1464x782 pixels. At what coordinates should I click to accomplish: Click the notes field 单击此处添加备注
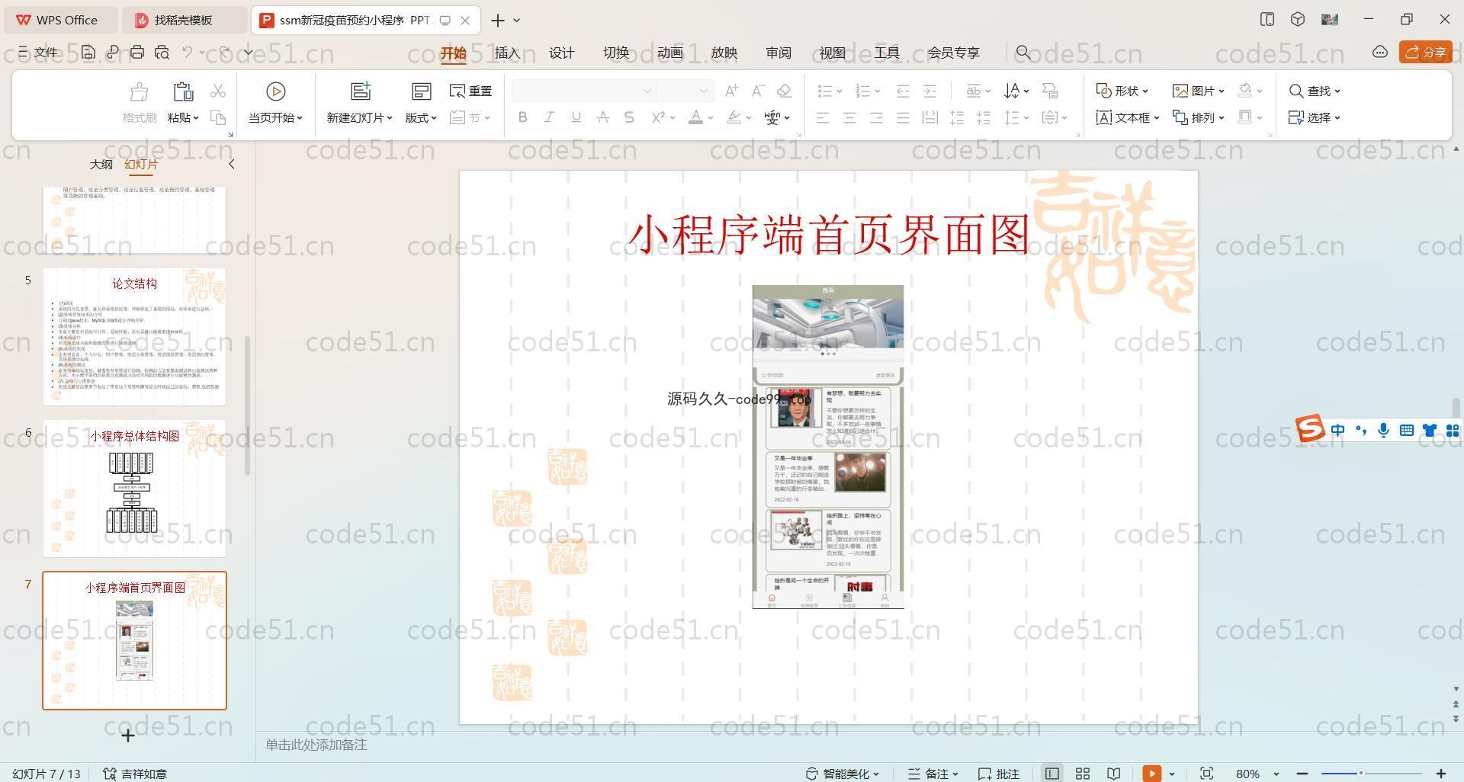[316, 745]
